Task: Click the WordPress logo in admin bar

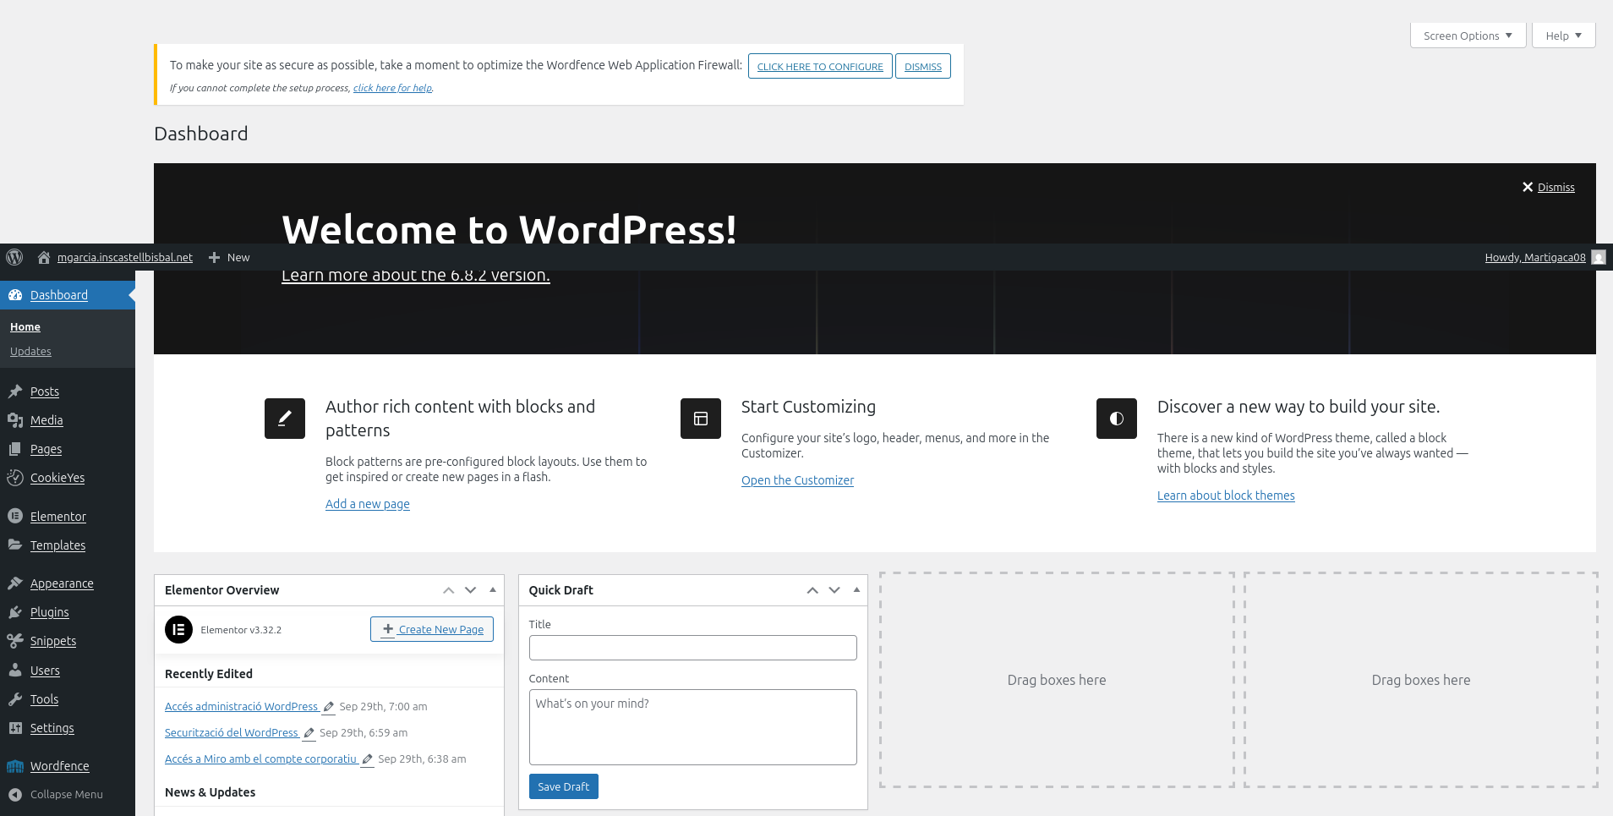Action: 14,257
